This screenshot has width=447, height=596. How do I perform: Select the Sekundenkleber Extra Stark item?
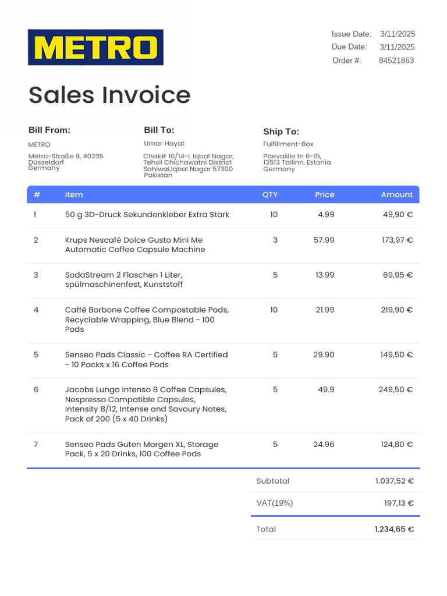(x=147, y=215)
